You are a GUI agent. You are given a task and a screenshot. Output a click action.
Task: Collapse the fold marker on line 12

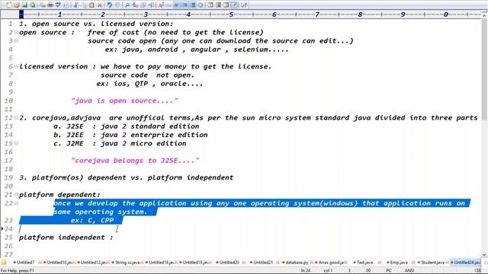16,118
